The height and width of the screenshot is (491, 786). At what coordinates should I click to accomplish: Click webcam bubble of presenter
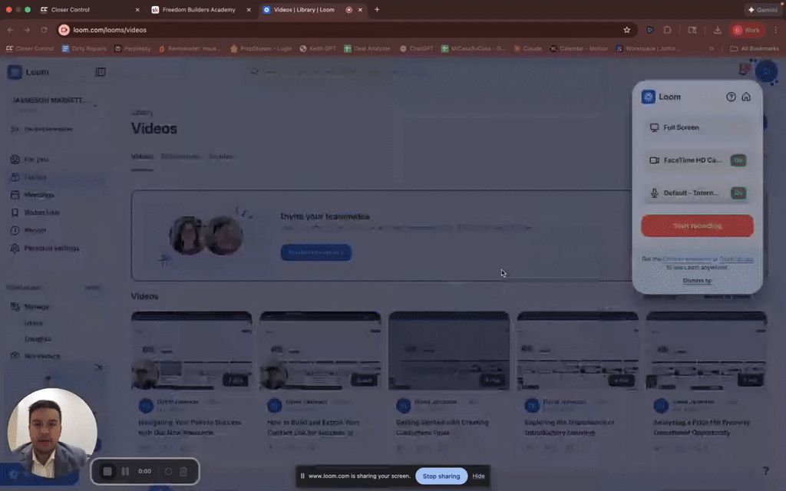(52, 434)
